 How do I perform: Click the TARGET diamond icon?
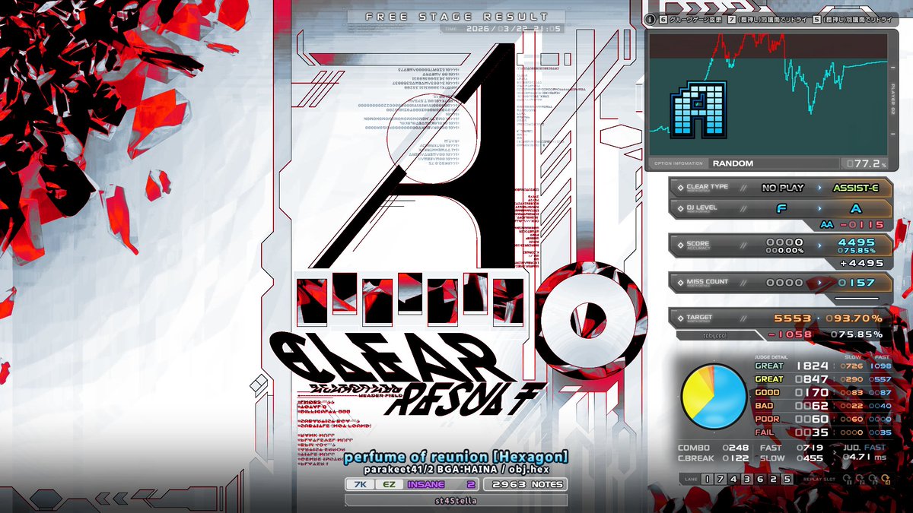680,318
